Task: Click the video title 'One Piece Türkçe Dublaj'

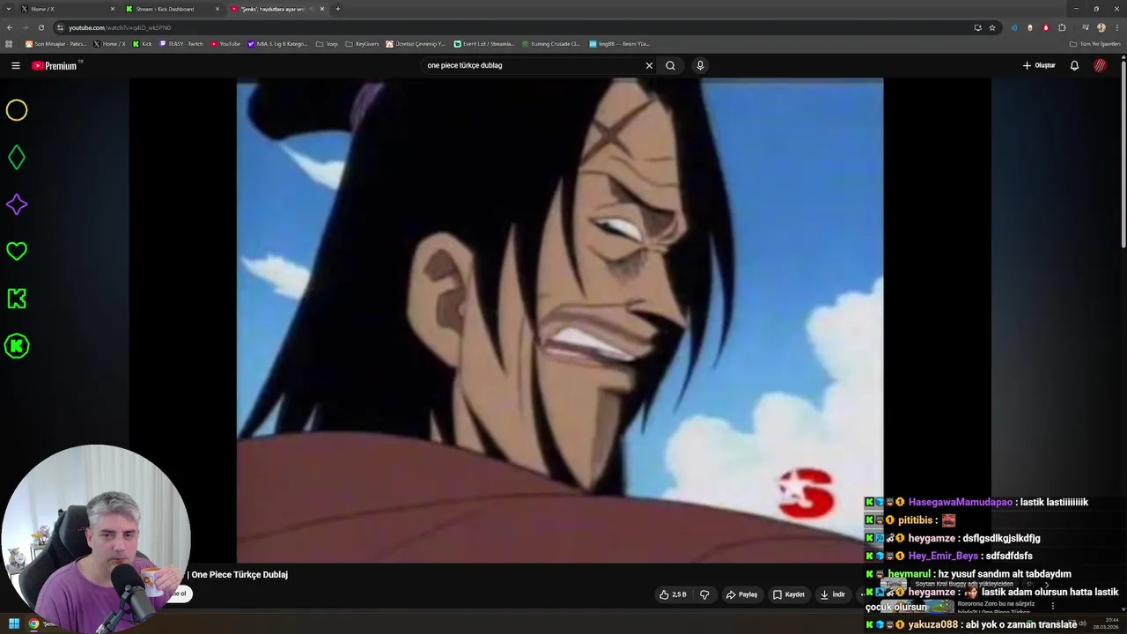Action: pos(239,574)
